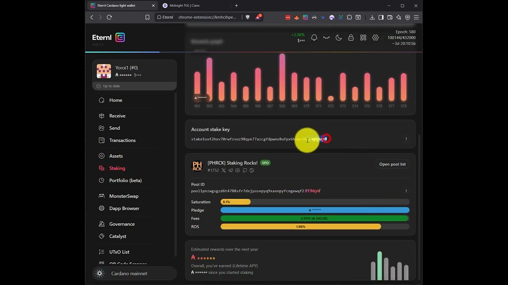The height and width of the screenshot is (285, 508).
Task: Open the browser hamburger menu
Action: (416, 17)
